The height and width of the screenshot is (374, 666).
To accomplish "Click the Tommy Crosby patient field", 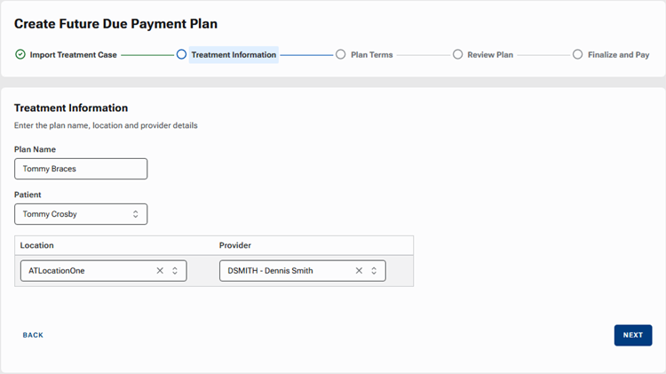I will point(71,214).
